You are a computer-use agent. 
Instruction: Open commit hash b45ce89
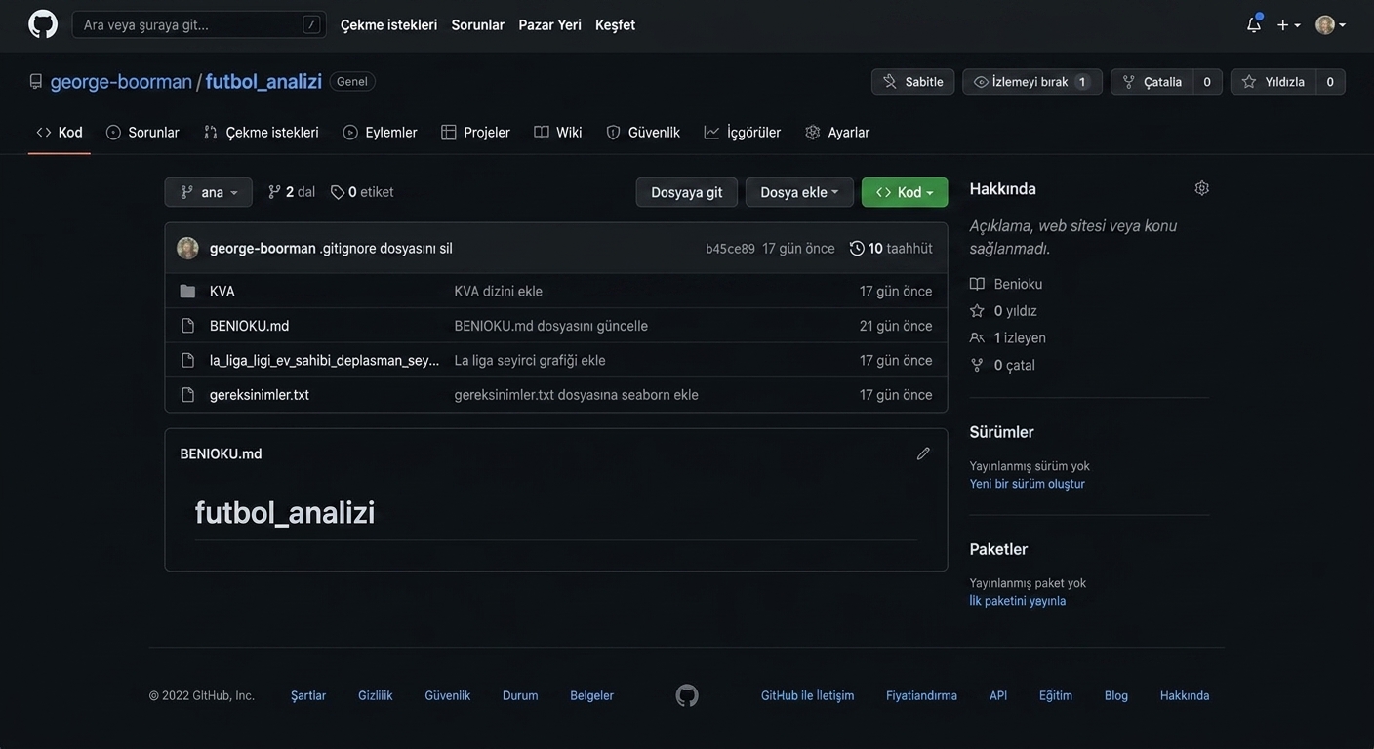(x=730, y=249)
